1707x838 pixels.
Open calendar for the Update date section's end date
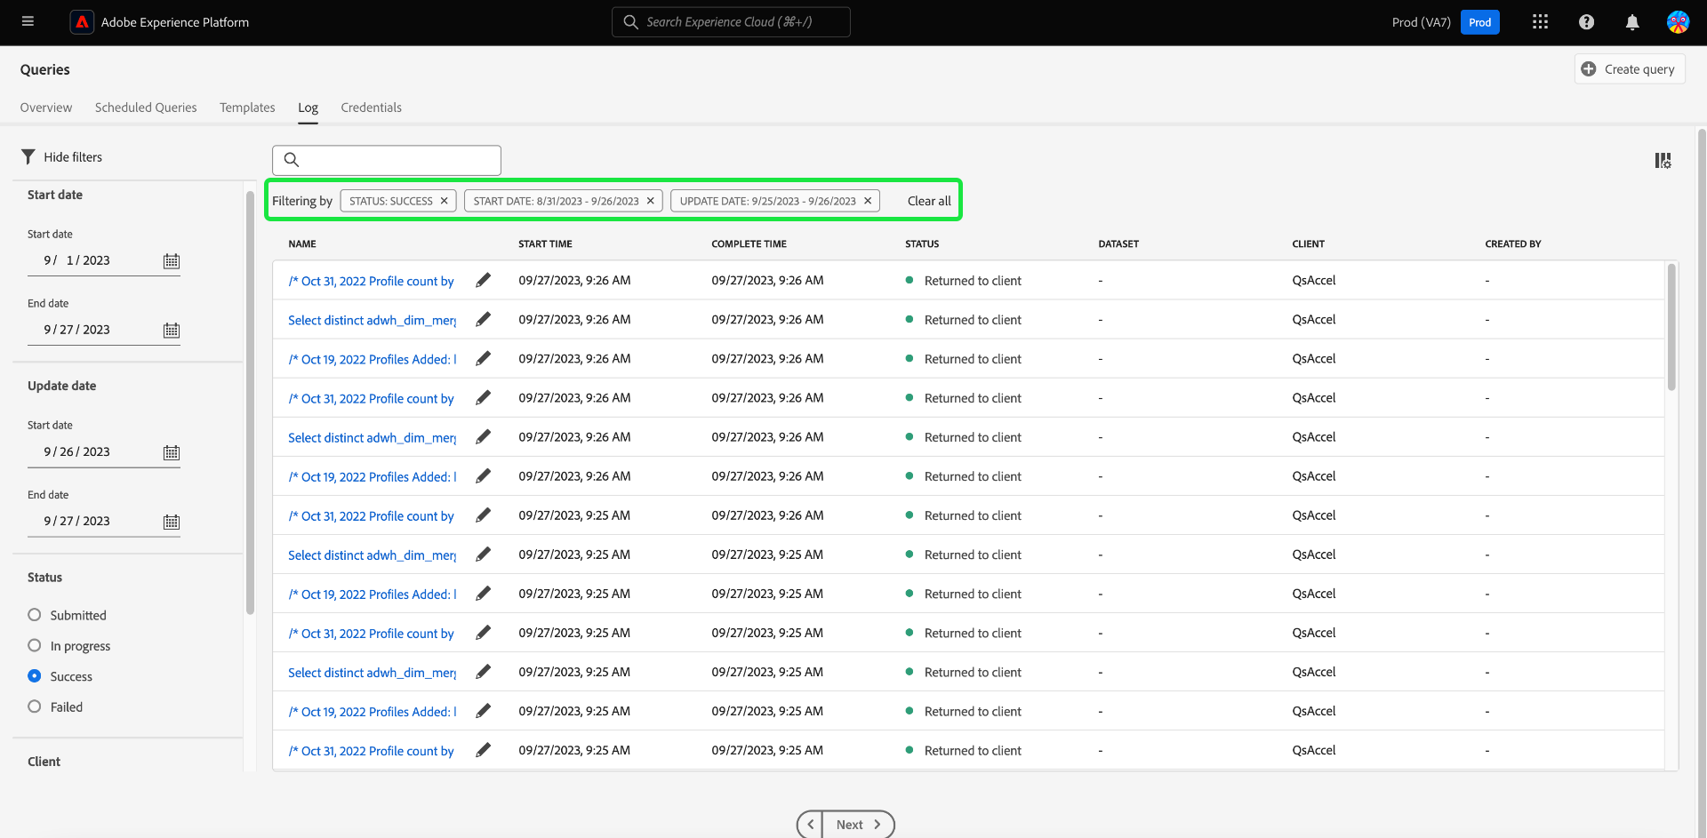pyautogui.click(x=172, y=522)
